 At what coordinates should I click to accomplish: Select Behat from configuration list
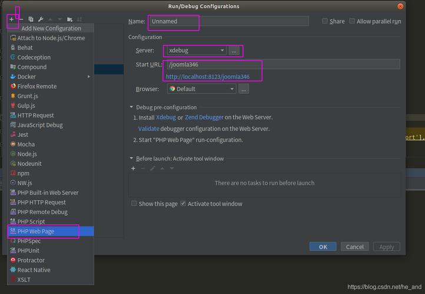[x=51, y=48]
